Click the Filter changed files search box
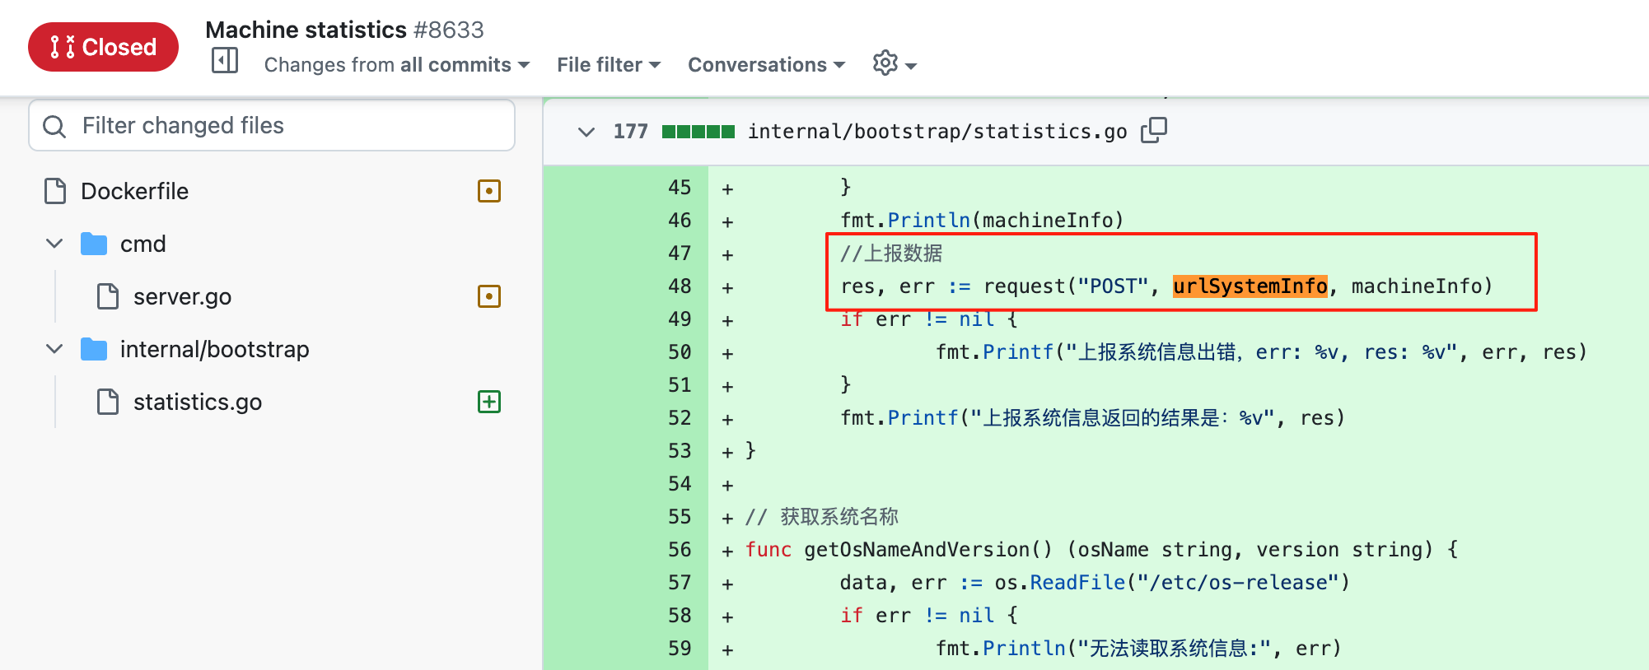This screenshot has height=670, width=1649. (284, 125)
